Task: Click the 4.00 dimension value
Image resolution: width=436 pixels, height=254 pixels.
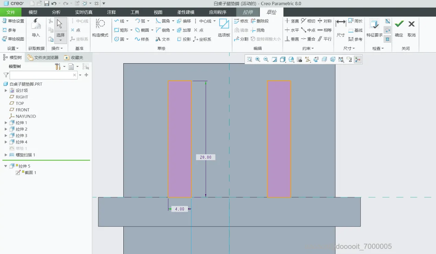Action: click(180, 209)
